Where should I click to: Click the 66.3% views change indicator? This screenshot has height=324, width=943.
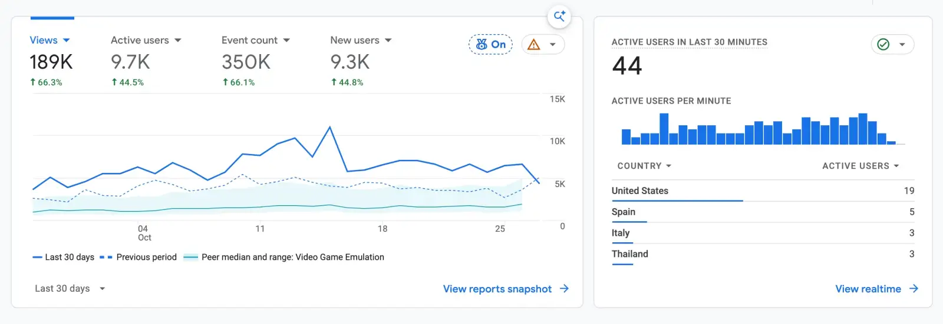pos(46,82)
